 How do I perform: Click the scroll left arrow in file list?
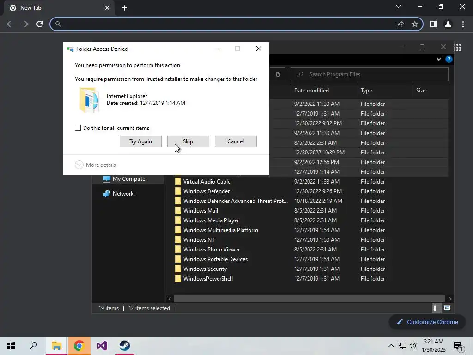[x=170, y=299]
